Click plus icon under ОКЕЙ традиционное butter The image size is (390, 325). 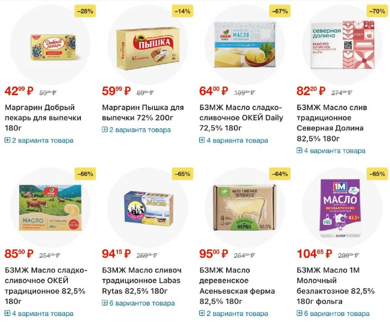(x=7, y=313)
